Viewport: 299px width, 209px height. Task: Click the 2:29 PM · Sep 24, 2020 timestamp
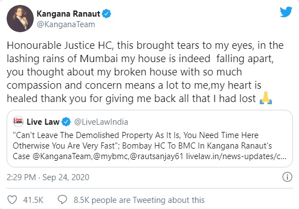point(48,177)
